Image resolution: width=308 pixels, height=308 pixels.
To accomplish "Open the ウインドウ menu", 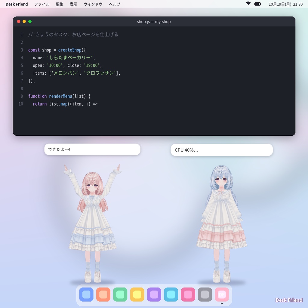I will pos(93,4).
